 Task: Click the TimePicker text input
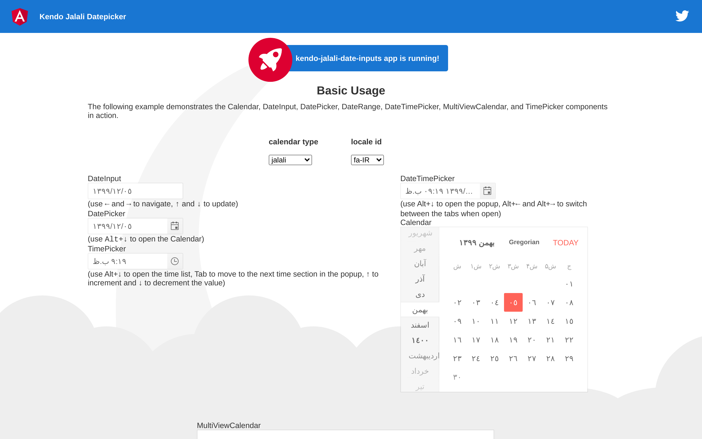point(128,261)
